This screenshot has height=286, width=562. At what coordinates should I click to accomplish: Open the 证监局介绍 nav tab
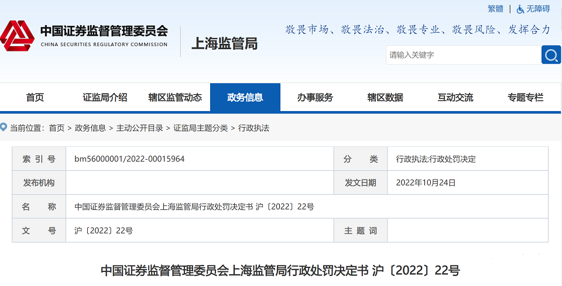click(x=105, y=97)
